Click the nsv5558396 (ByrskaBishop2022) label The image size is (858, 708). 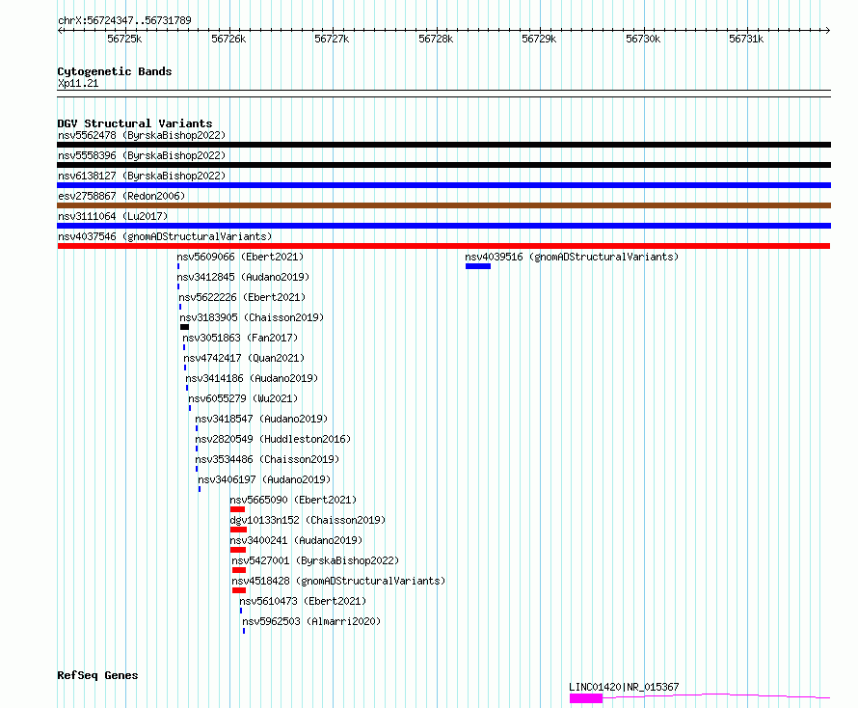click(x=142, y=155)
